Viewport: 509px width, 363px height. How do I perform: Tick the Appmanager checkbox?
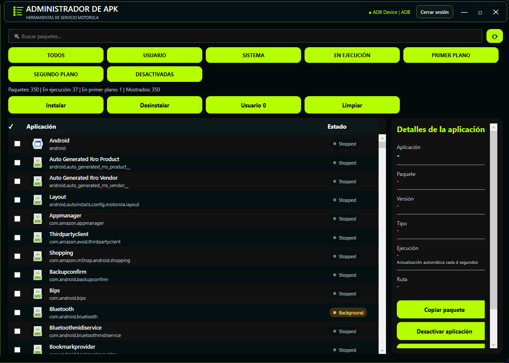coord(17,218)
